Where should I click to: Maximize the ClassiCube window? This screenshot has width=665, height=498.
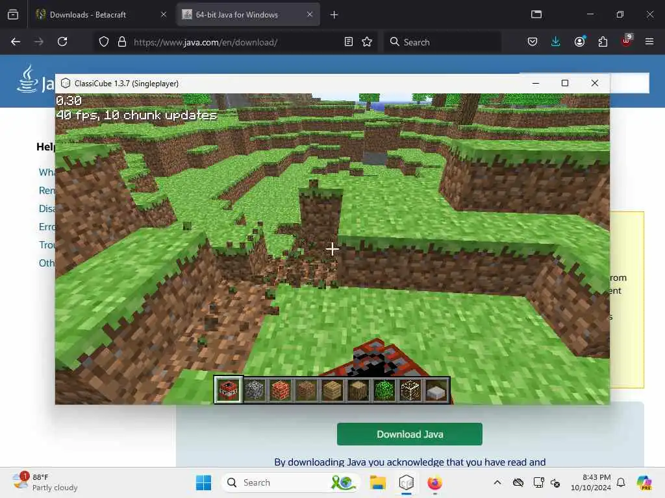565,83
